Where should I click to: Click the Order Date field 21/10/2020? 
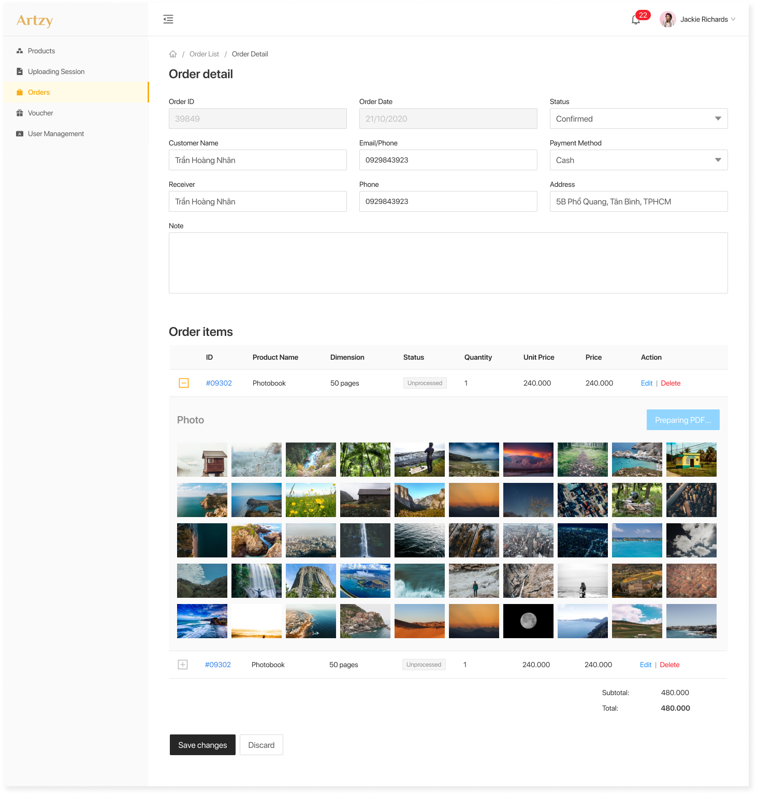tap(448, 119)
